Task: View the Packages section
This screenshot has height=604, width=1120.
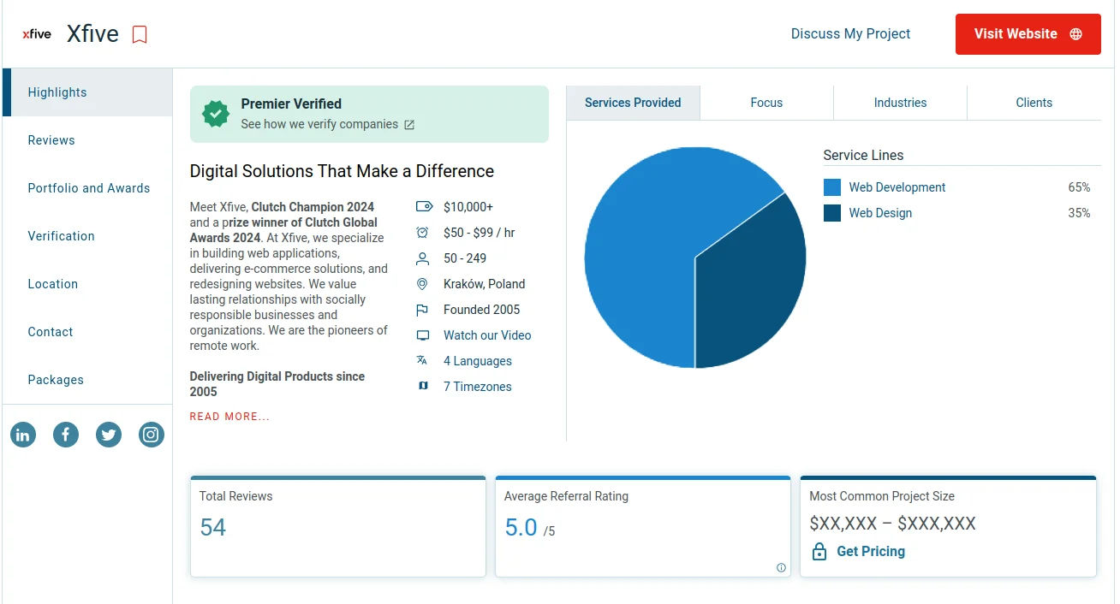Action: coord(87,380)
